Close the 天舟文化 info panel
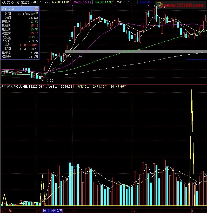This screenshot has height=213, width=207. (36, 9)
